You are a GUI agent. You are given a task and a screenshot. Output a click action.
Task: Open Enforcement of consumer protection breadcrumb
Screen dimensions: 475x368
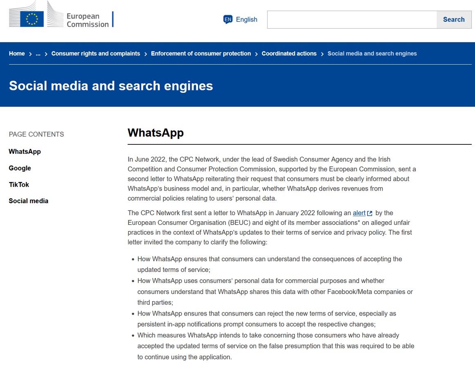coord(201,54)
